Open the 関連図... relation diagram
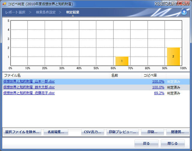Viewport: 192px width, 151px height. (x=178, y=132)
